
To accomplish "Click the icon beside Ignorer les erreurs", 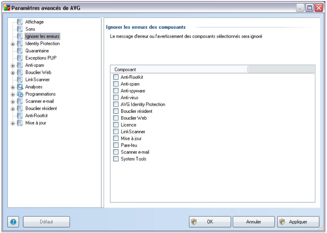I will 19,36.
